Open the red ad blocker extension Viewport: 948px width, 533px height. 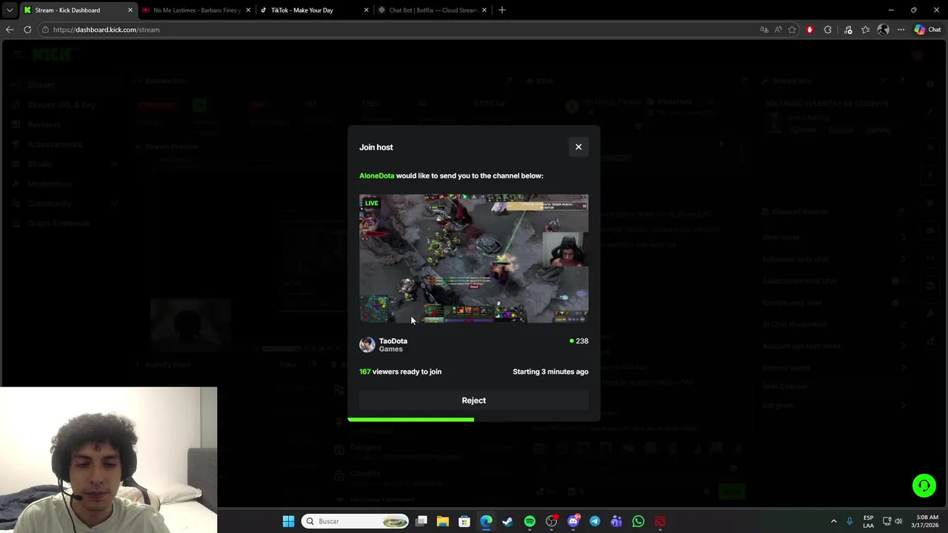(810, 30)
